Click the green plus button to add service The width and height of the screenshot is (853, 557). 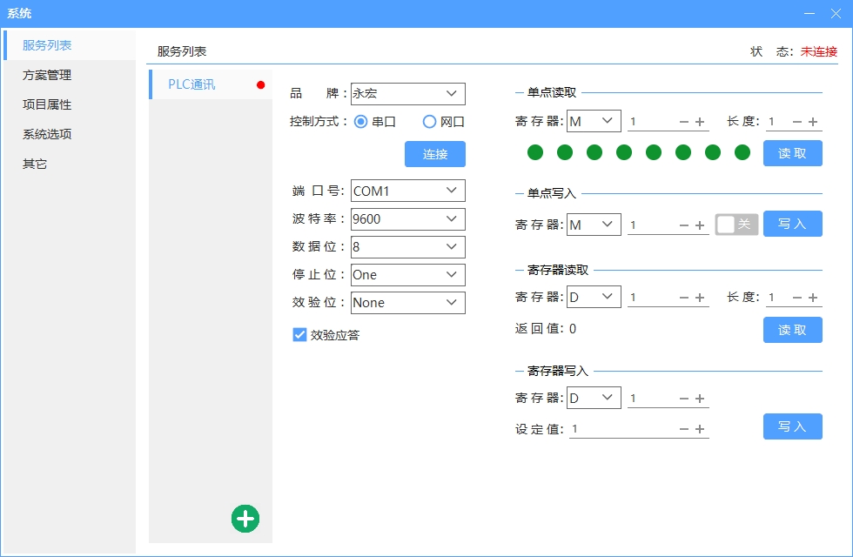pyautogui.click(x=245, y=519)
